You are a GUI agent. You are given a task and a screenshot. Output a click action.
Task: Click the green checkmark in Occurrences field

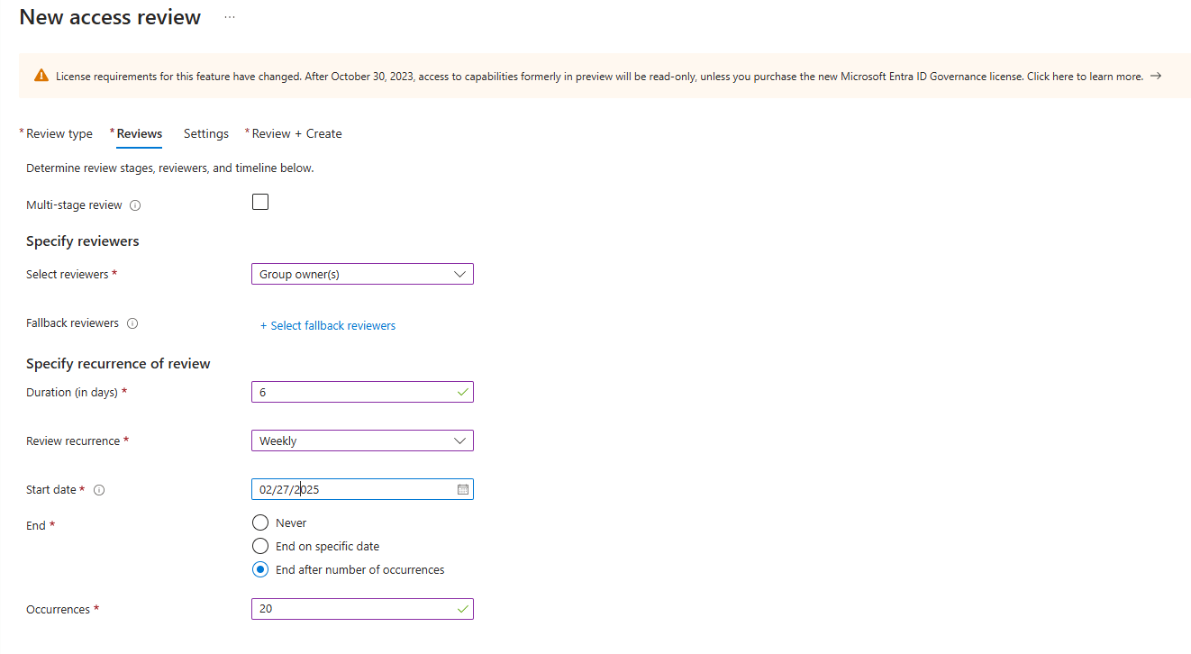coord(462,609)
